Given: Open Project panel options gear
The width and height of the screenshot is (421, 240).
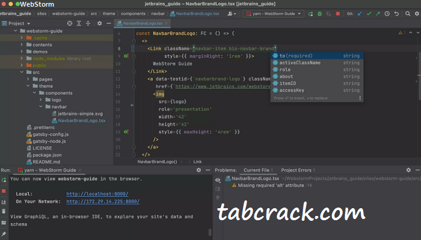Looking at the screenshot, I should click(x=99, y=23).
